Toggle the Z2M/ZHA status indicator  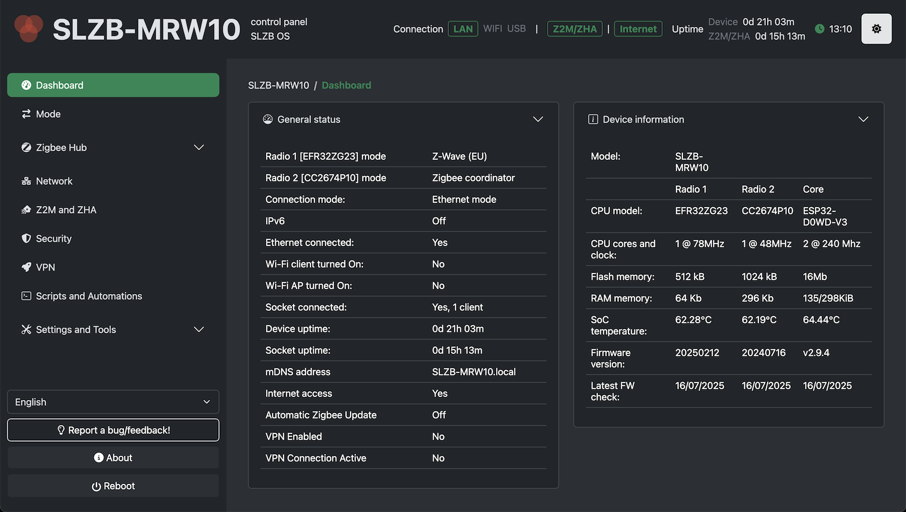[x=575, y=28]
